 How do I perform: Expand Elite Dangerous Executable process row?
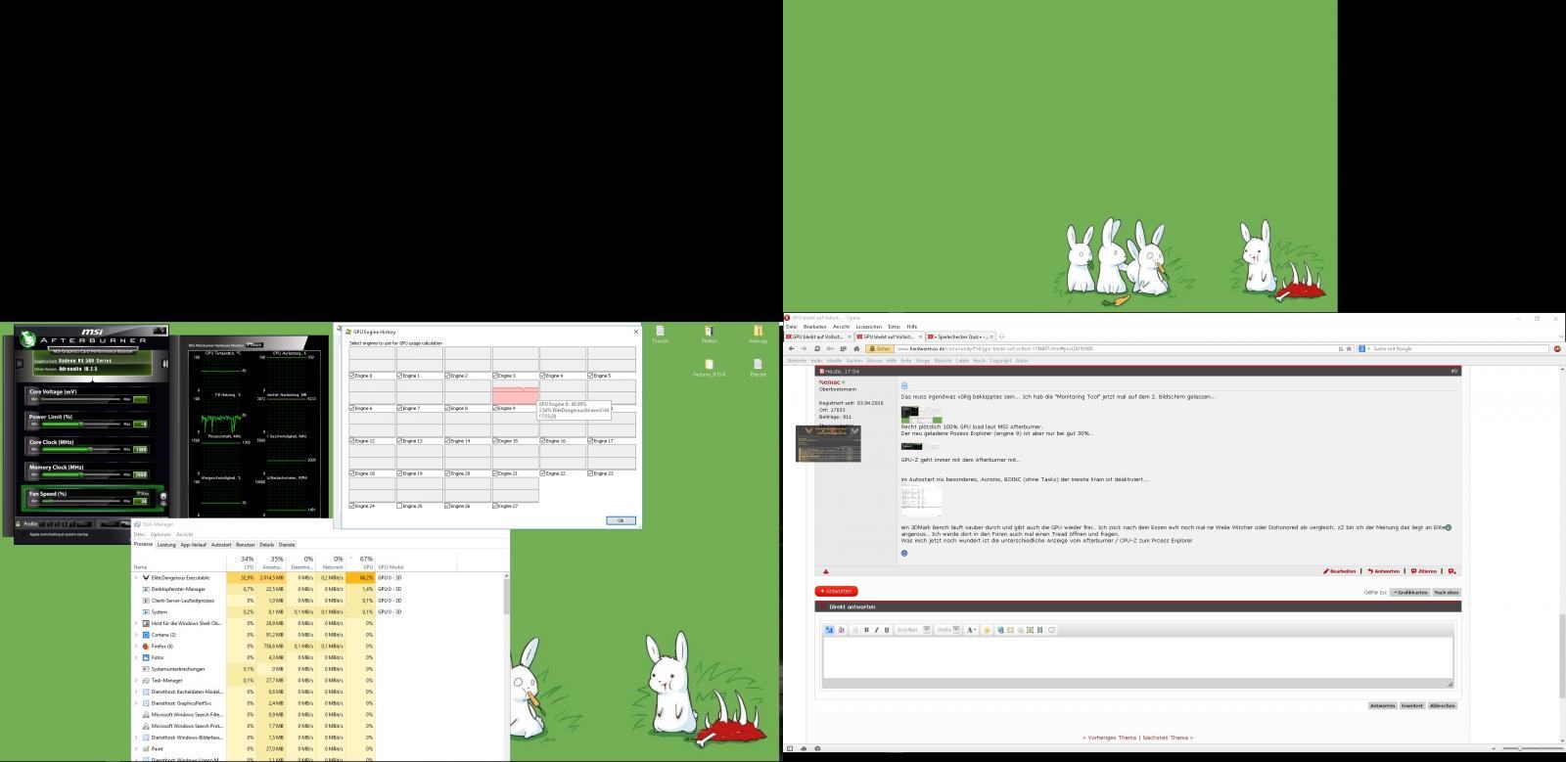136,578
